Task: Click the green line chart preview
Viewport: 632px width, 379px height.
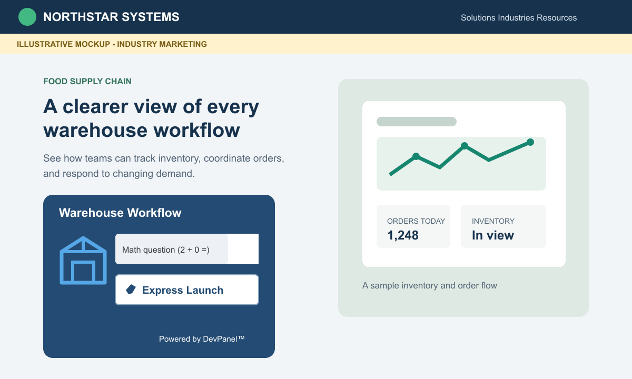Action: point(461,164)
